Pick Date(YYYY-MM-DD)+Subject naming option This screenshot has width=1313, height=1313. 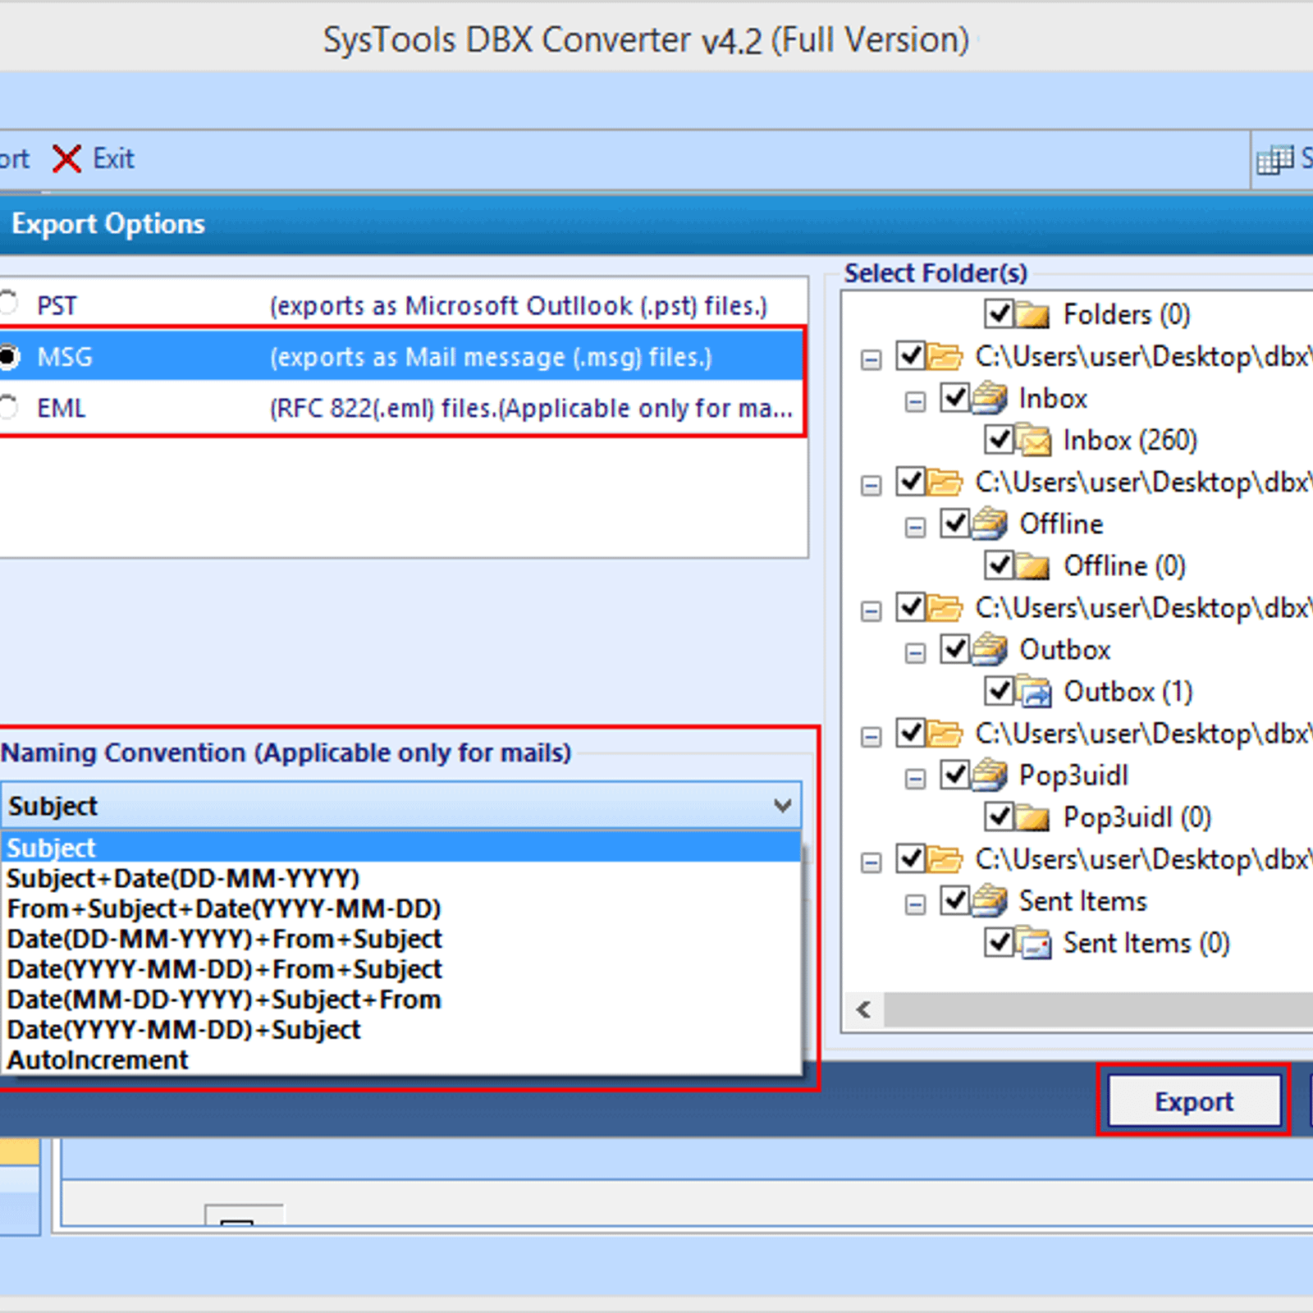(184, 1030)
